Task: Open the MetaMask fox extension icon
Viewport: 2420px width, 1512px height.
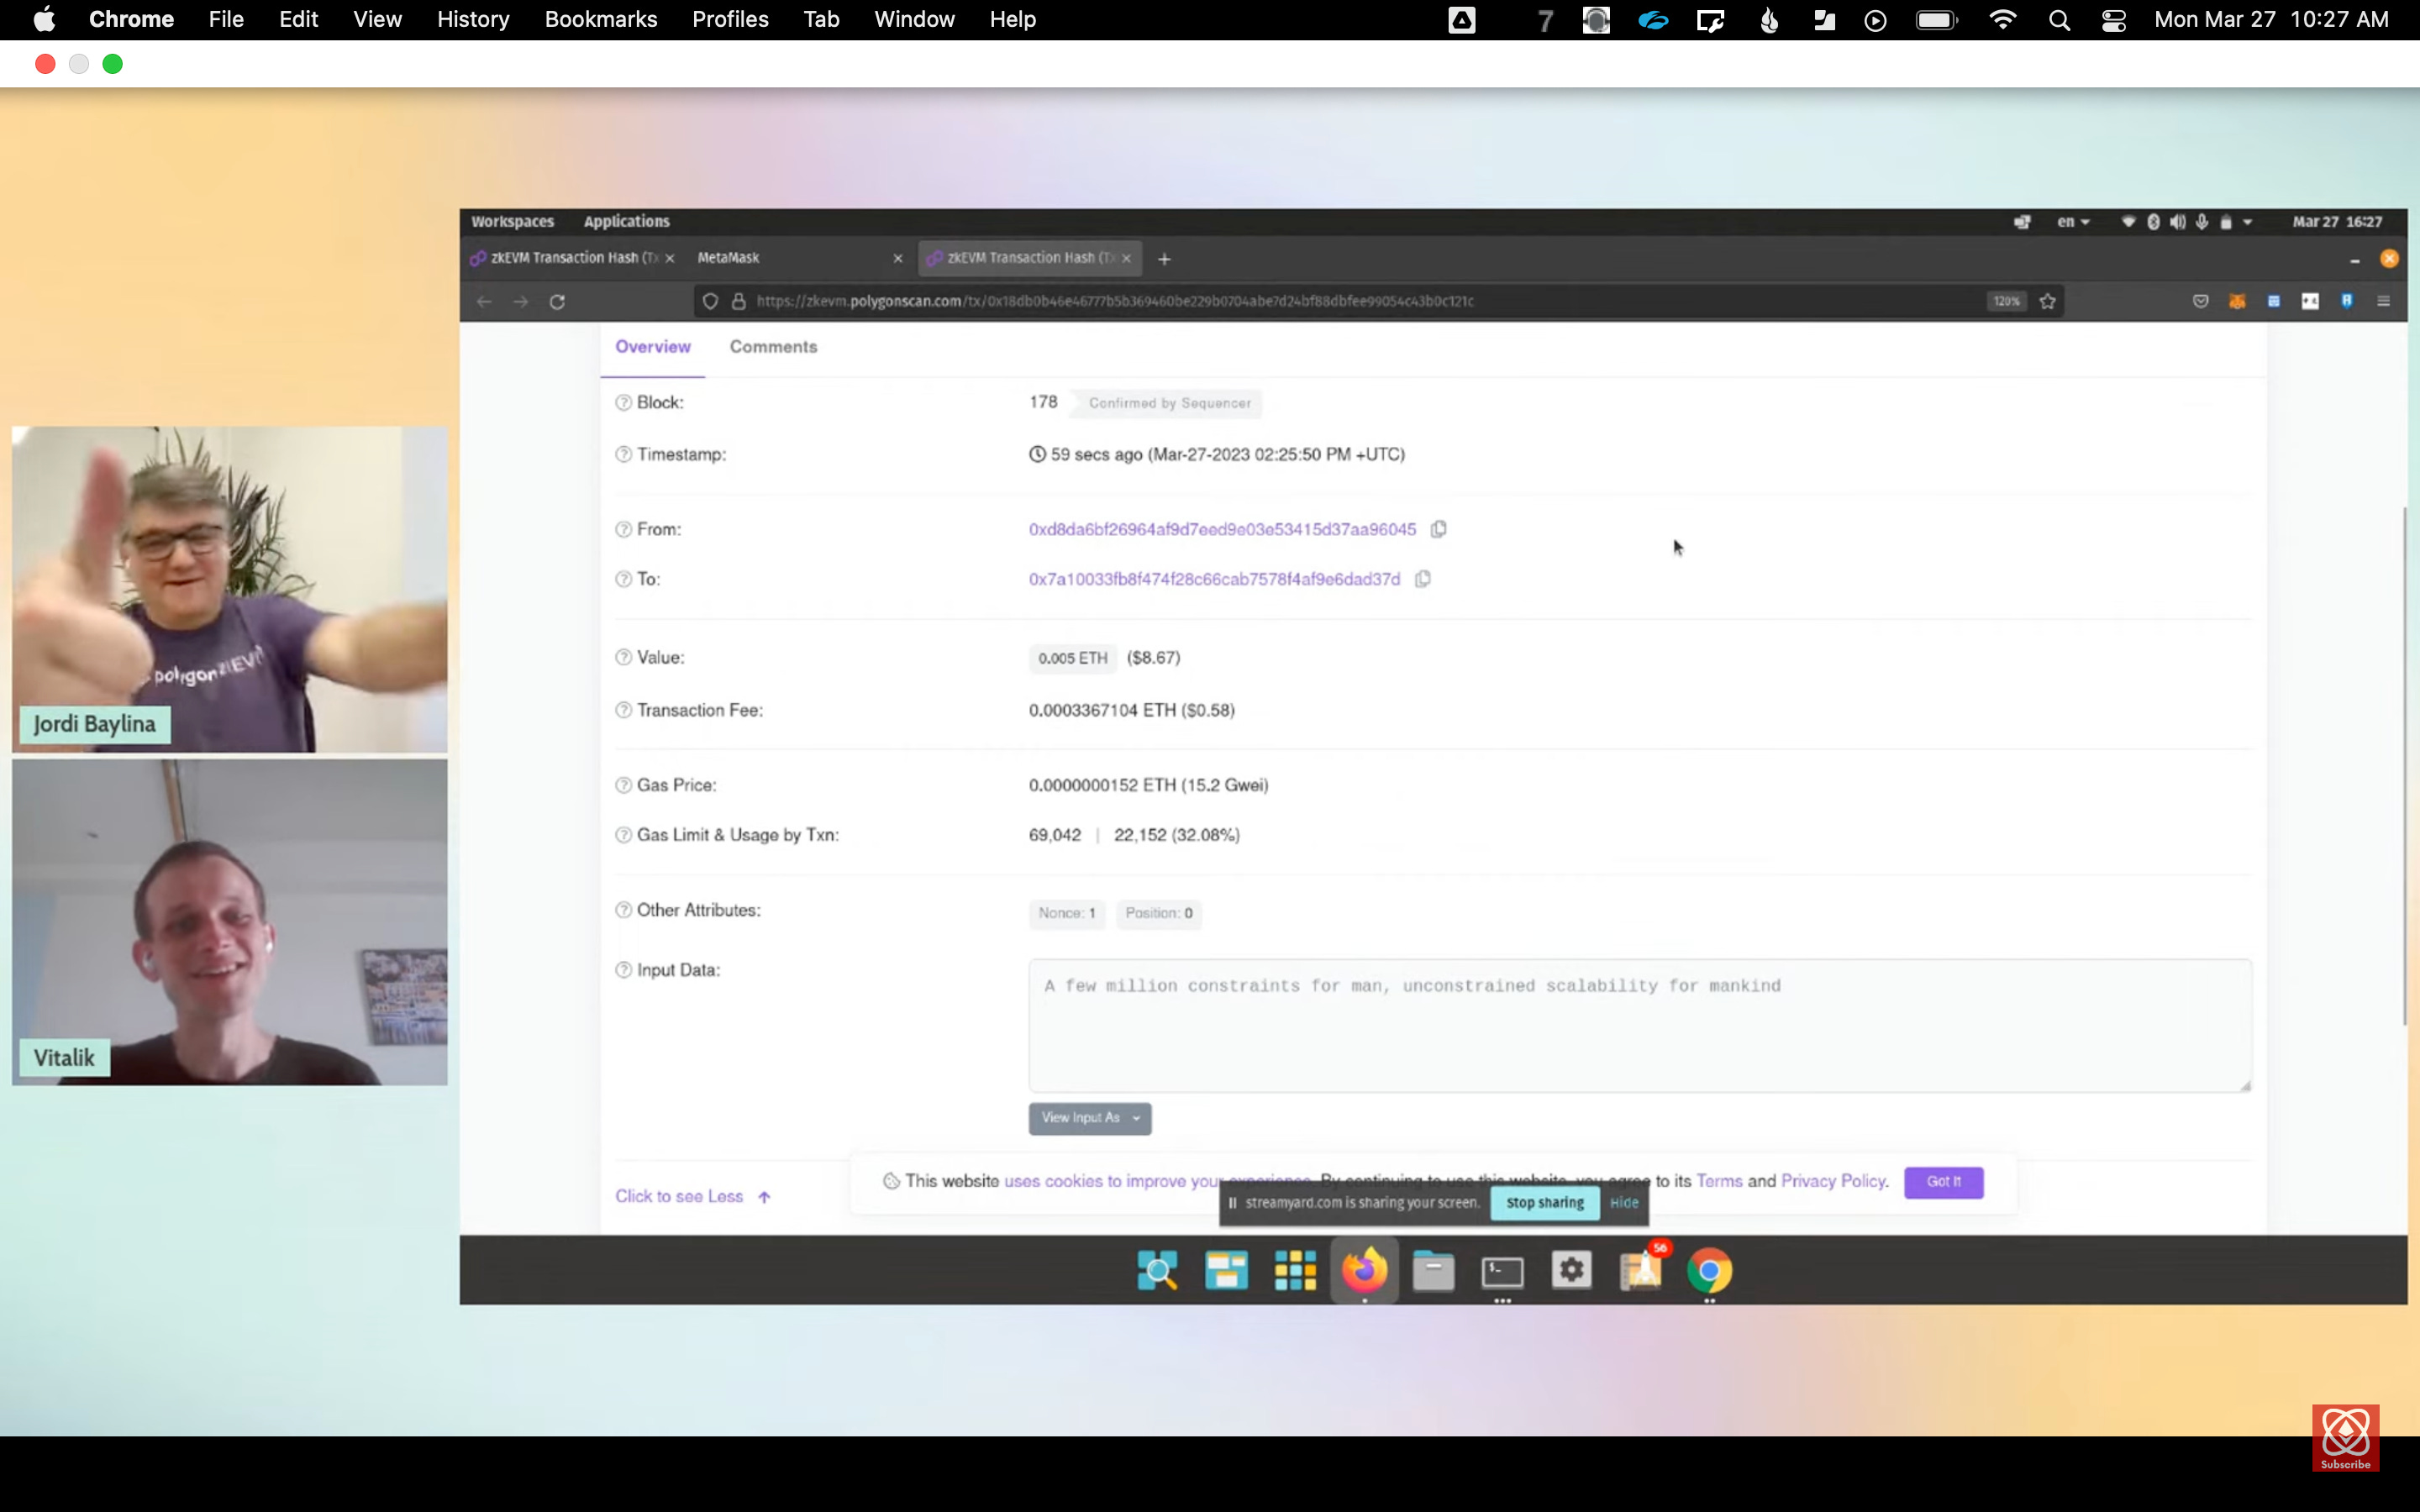Action: point(2237,301)
